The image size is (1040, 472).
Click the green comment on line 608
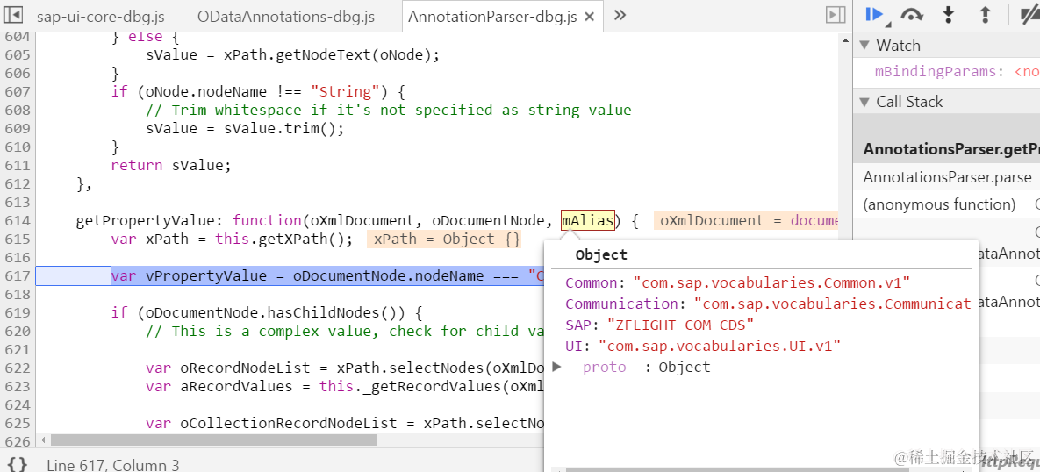(x=389, y=110)
